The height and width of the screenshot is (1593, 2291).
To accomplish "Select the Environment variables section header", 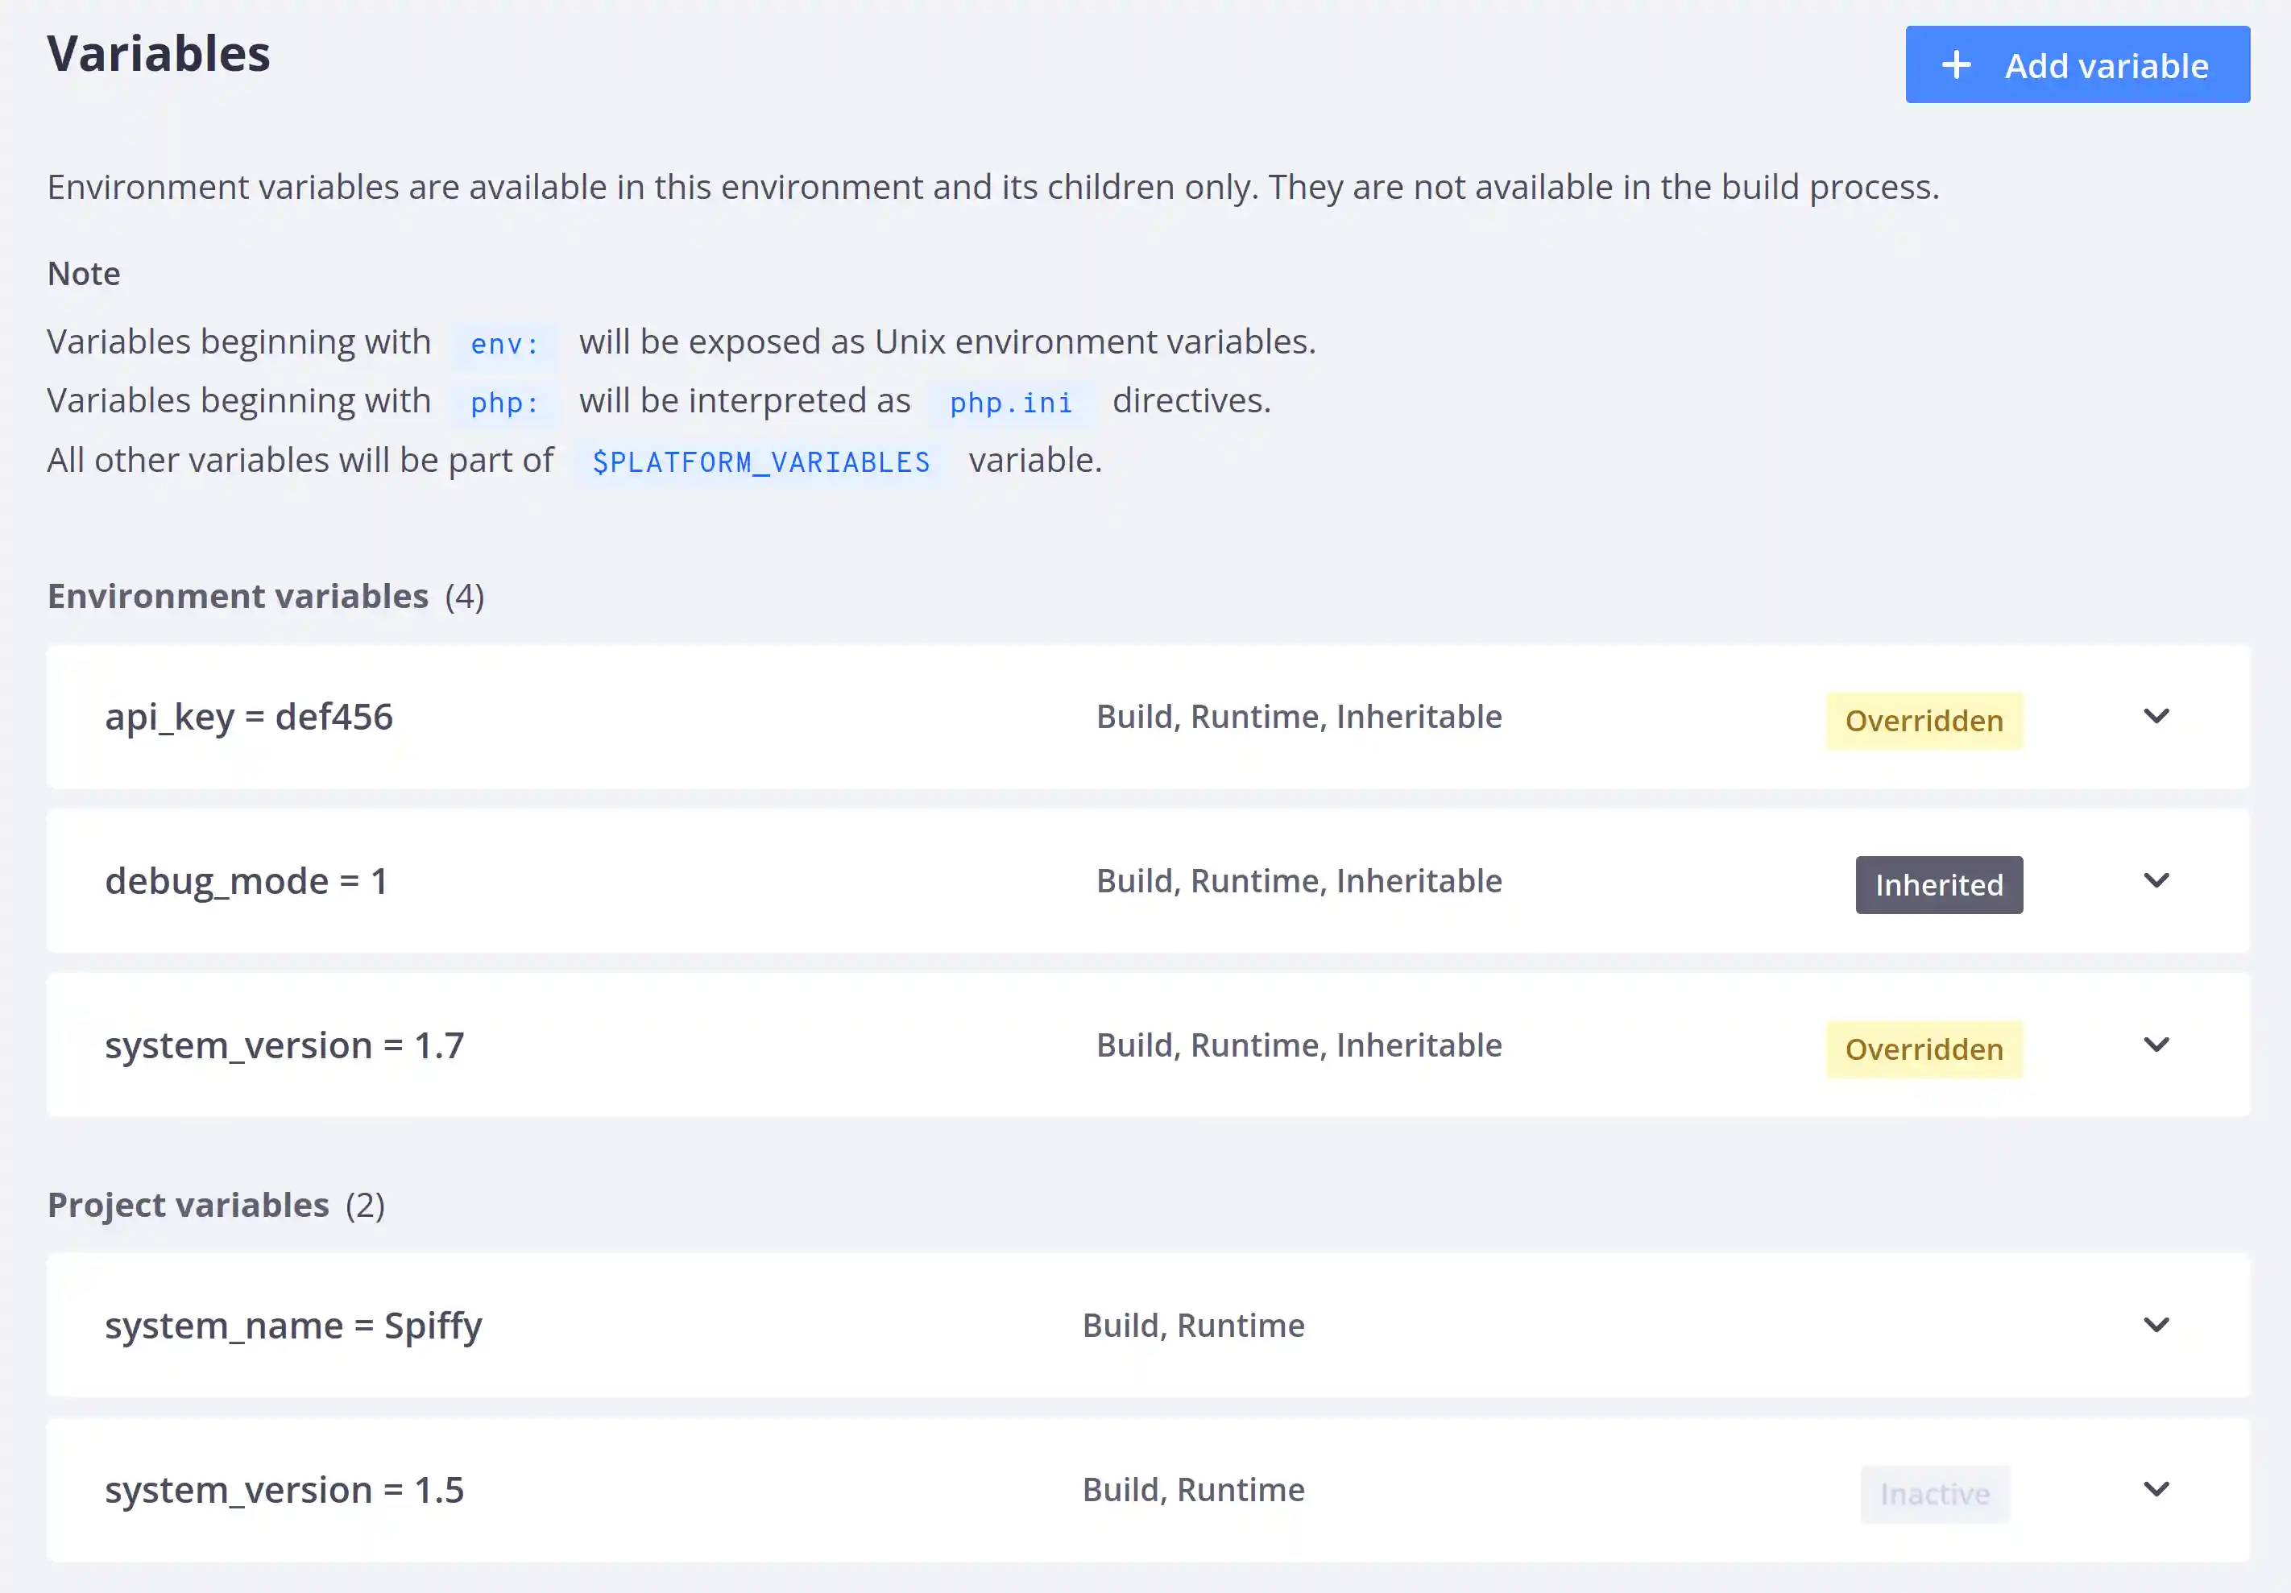I will pyautogui.click(x=237, y=595).
